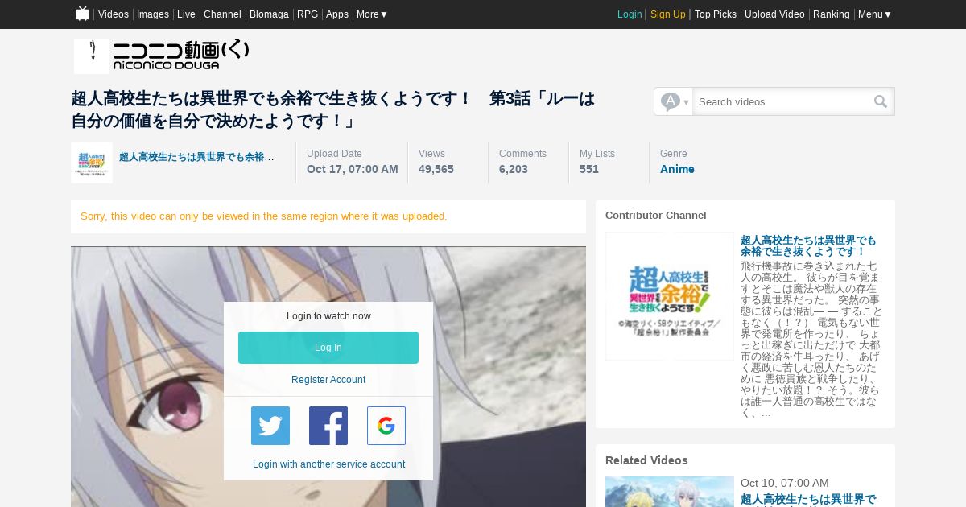Expand the Menu dropdown at top right

(x=875, y=14)
